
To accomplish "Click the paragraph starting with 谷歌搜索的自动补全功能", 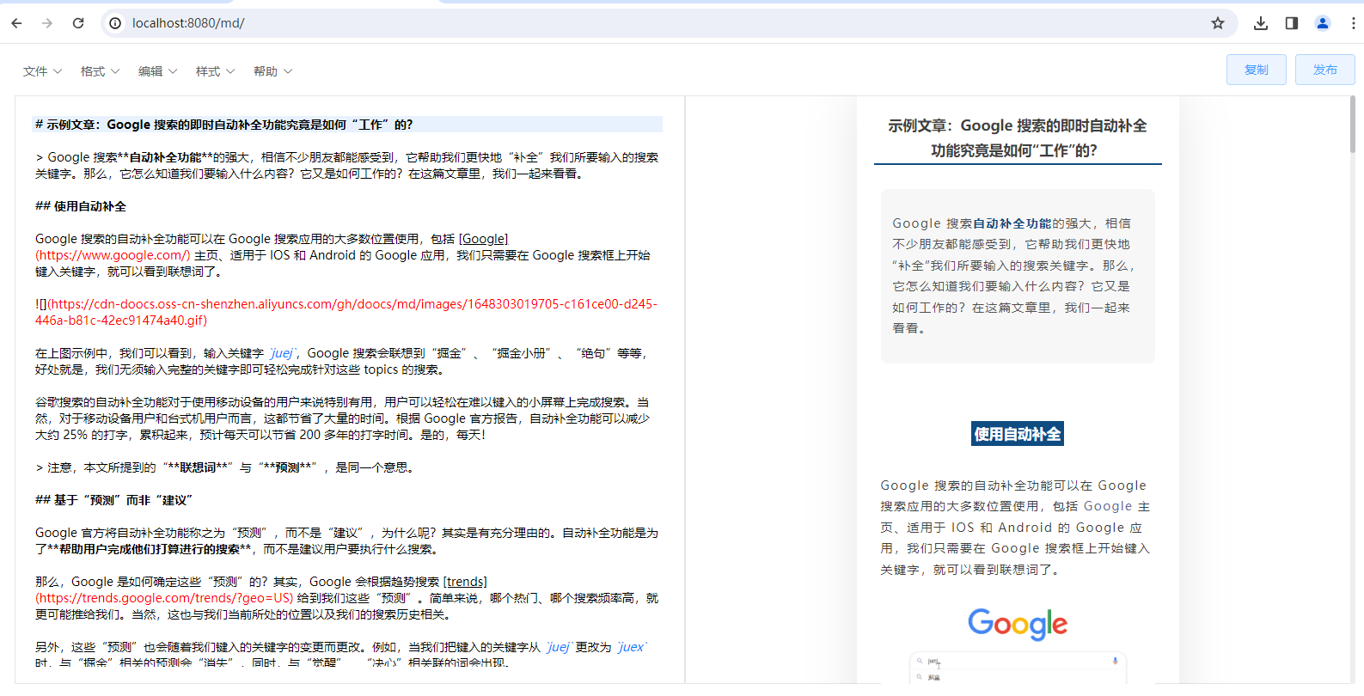I will [344, 418].
